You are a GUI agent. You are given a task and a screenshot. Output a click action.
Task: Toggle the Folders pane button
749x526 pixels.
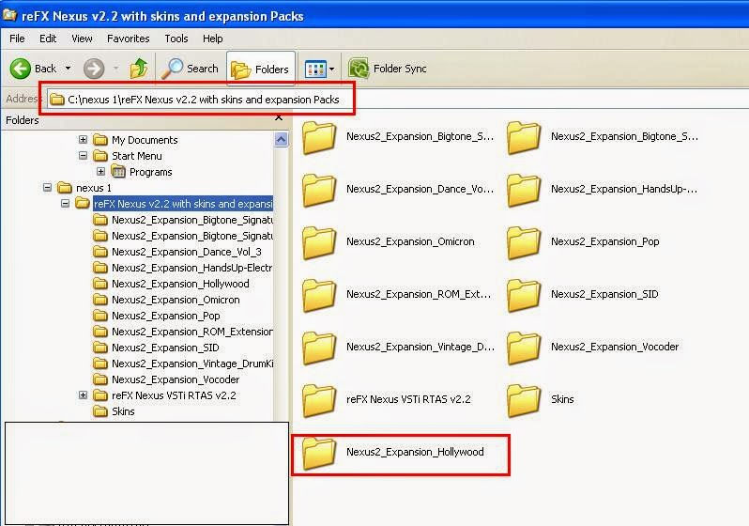pos(261,70)
